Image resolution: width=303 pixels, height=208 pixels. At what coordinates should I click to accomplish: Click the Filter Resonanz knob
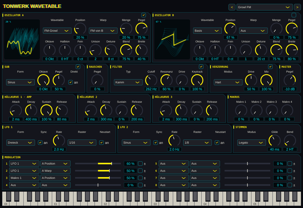[166, 80]
